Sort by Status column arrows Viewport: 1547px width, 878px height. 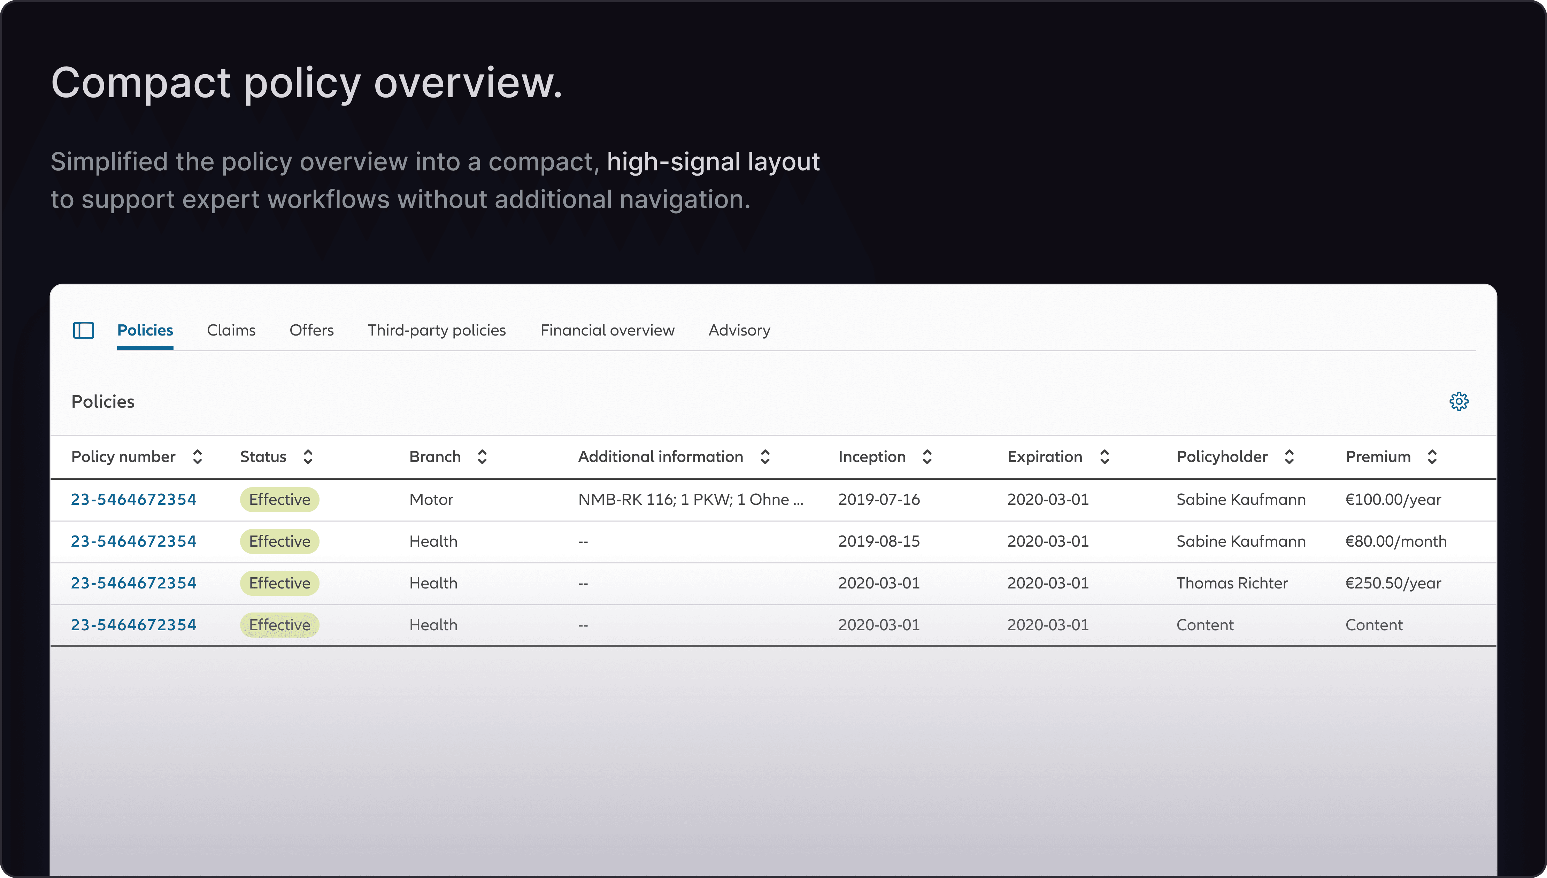point(307,456)
